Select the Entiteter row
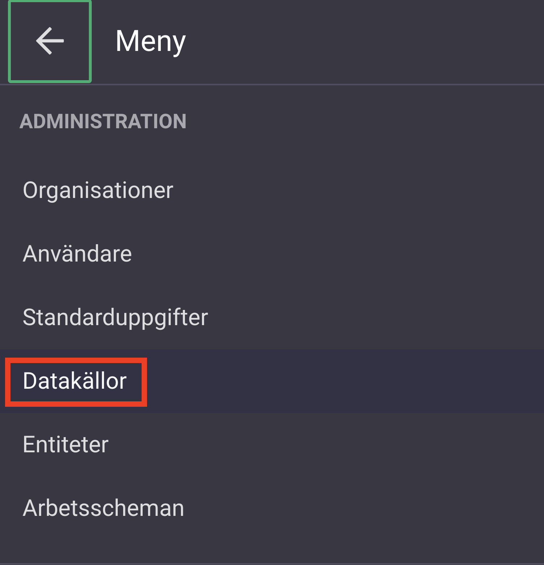 pyautogui.click(x=65, y=445)
